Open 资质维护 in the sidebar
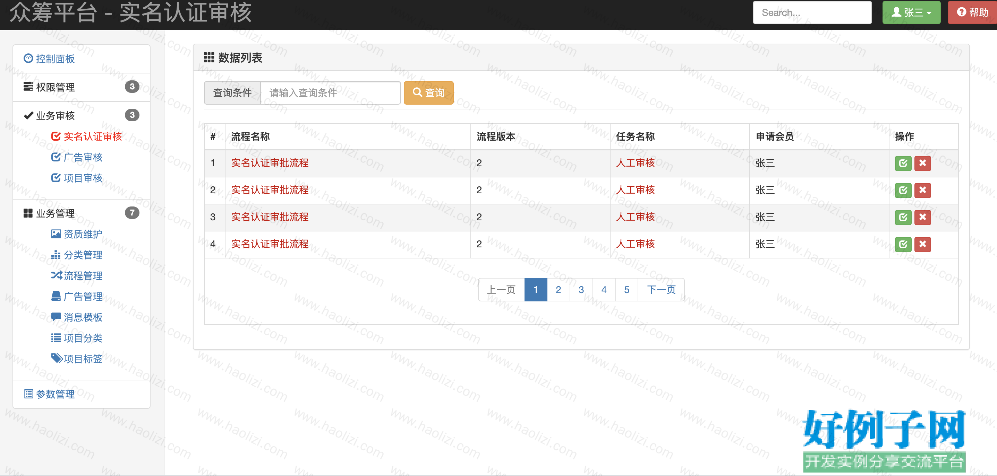This screenshot has width=997, height=476. 77,234
